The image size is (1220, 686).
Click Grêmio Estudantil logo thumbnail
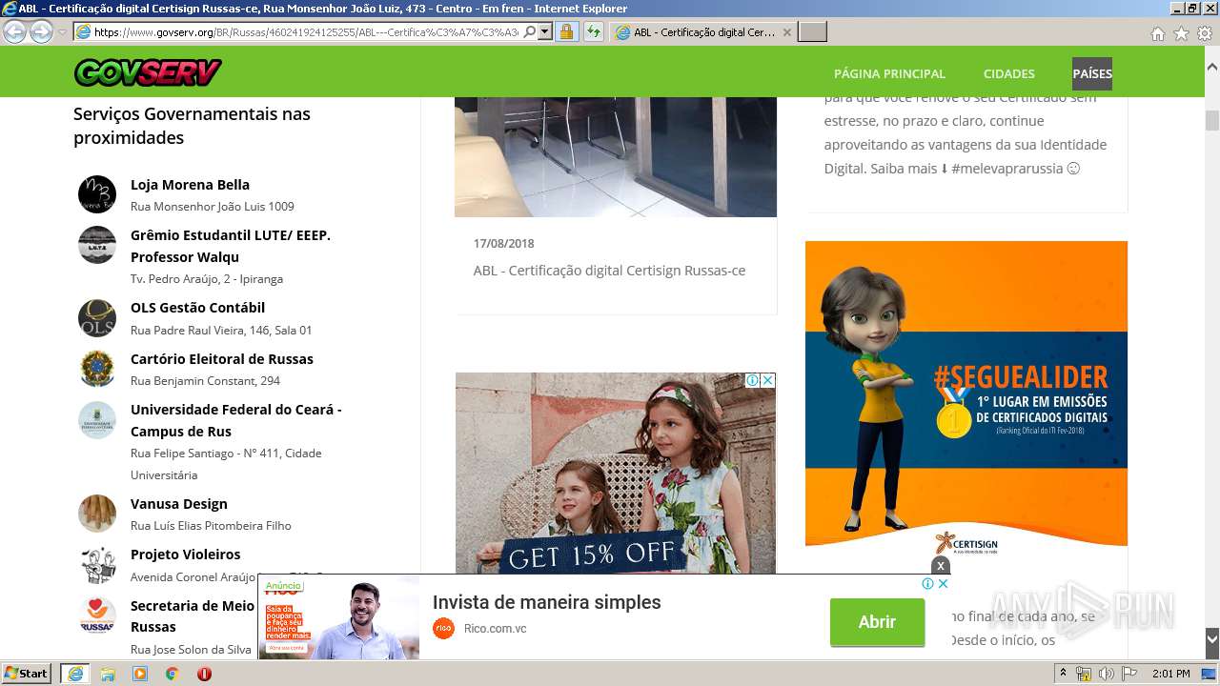(97, 245)
